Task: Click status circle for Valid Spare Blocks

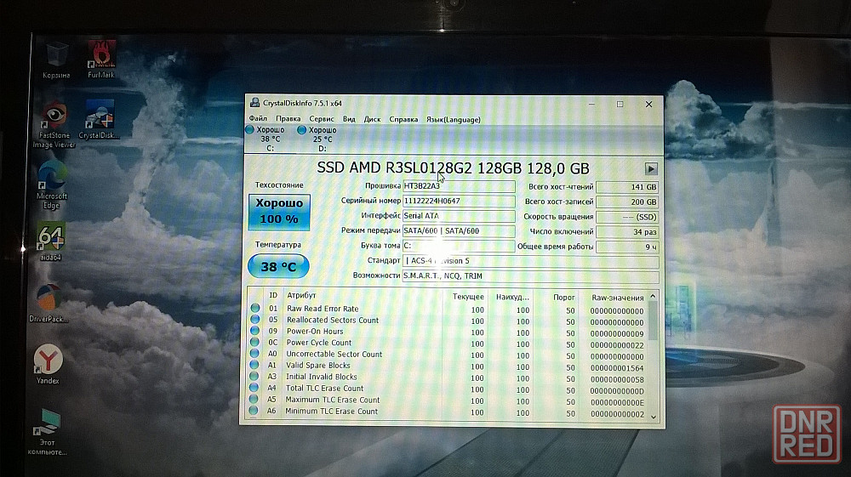Action: tap(254, 365)
